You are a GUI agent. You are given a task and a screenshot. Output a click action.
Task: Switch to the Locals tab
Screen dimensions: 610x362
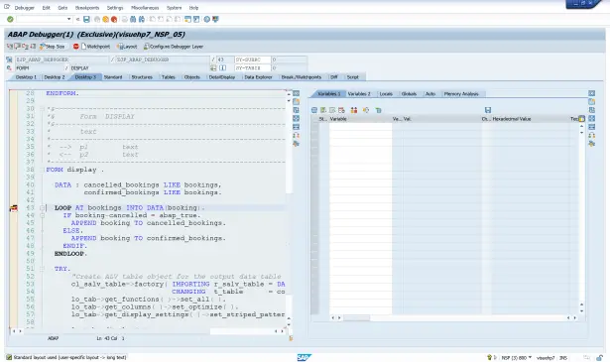pos(386,93)
